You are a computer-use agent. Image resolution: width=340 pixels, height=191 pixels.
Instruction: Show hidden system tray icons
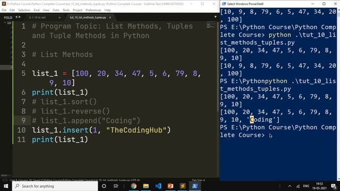coord(290,186)
